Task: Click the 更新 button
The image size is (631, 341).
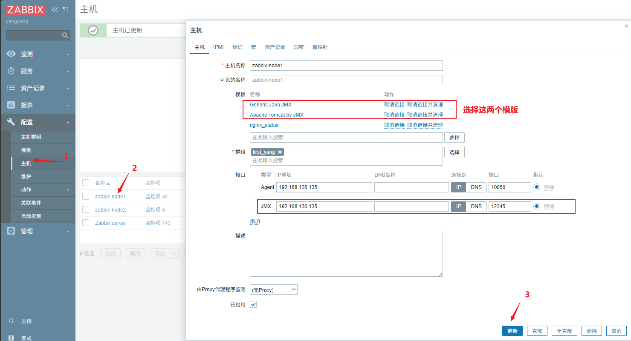Action: [512, 331]
